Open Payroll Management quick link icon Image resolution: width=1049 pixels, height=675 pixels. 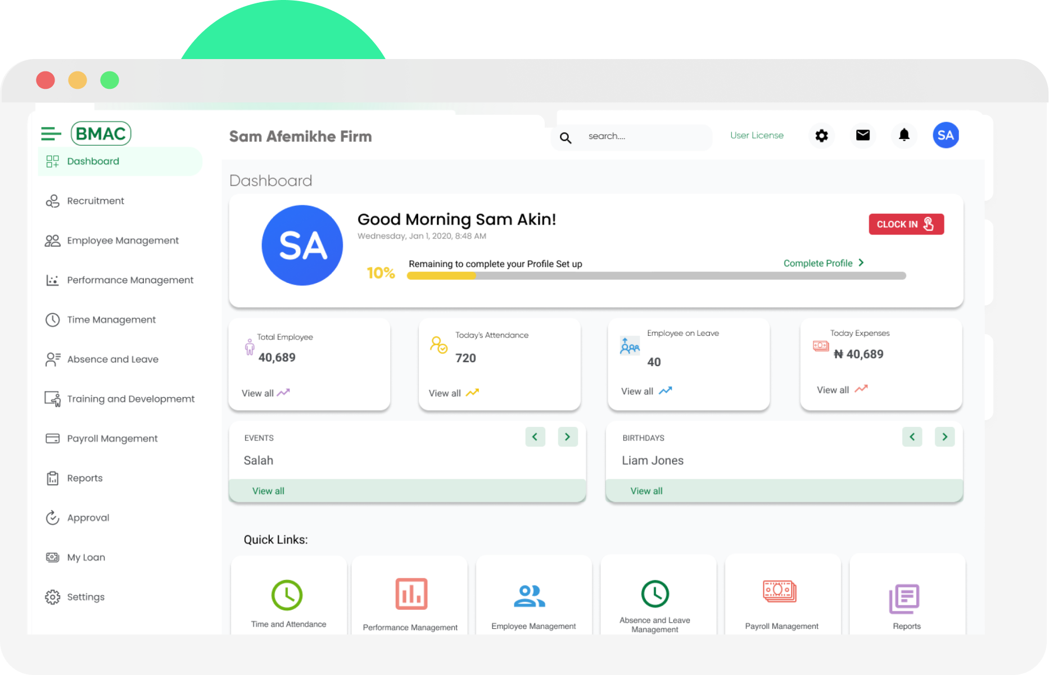780,592
